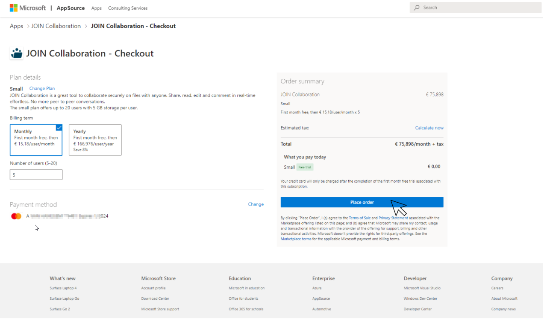Click the € 0,00 amount due today
Viewport: 543px width, 320px height.
coord(434,167)
